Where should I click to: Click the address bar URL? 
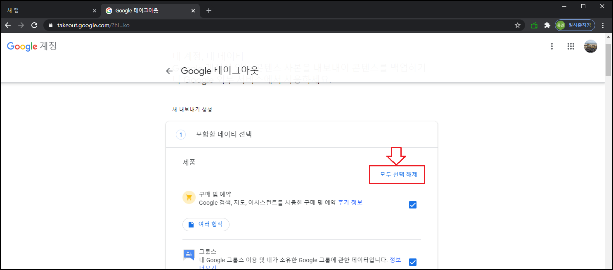coord(93,25)
